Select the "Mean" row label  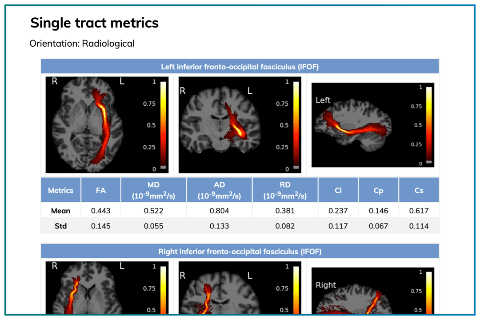point(60,211)
